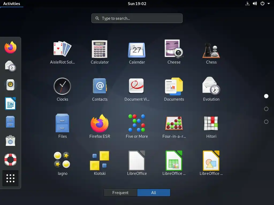274x205 pixels.
Task: Open Files cabinet icon in dock
Action: coord(10,122)
